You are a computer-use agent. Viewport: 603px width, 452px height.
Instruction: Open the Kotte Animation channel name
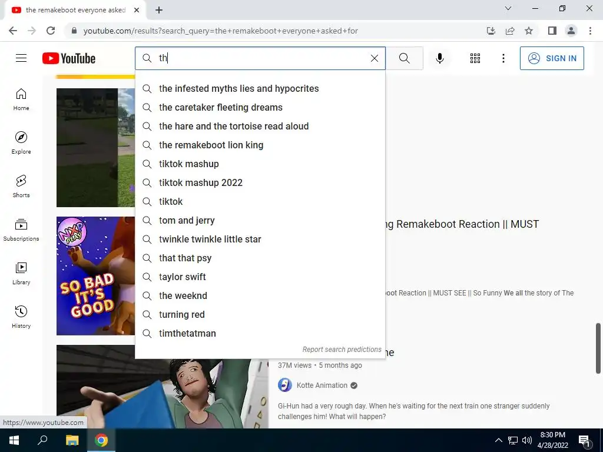pos(322,385)
